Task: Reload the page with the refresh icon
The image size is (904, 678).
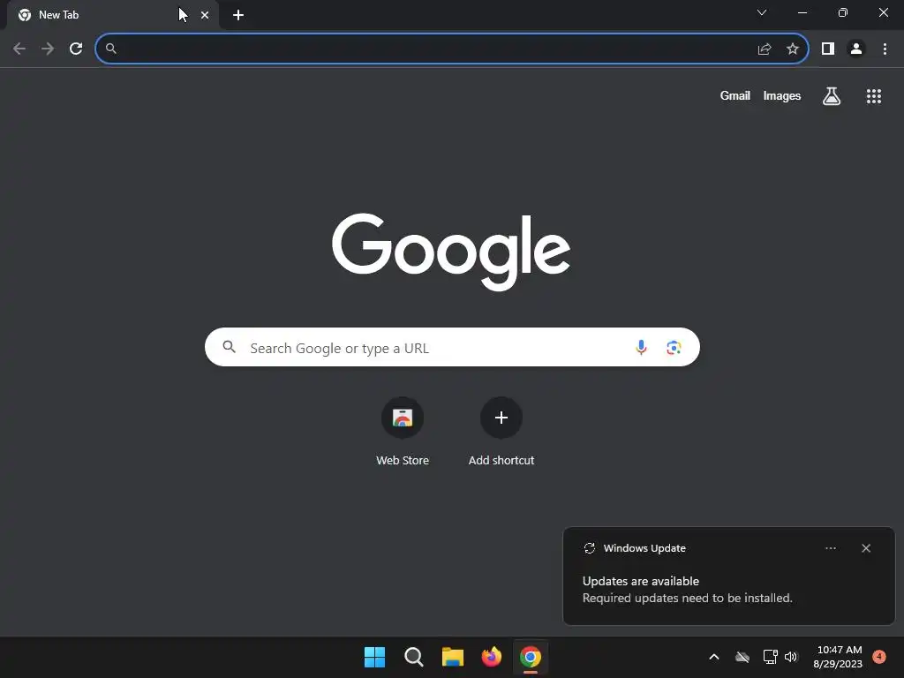Action: [76, 49]
